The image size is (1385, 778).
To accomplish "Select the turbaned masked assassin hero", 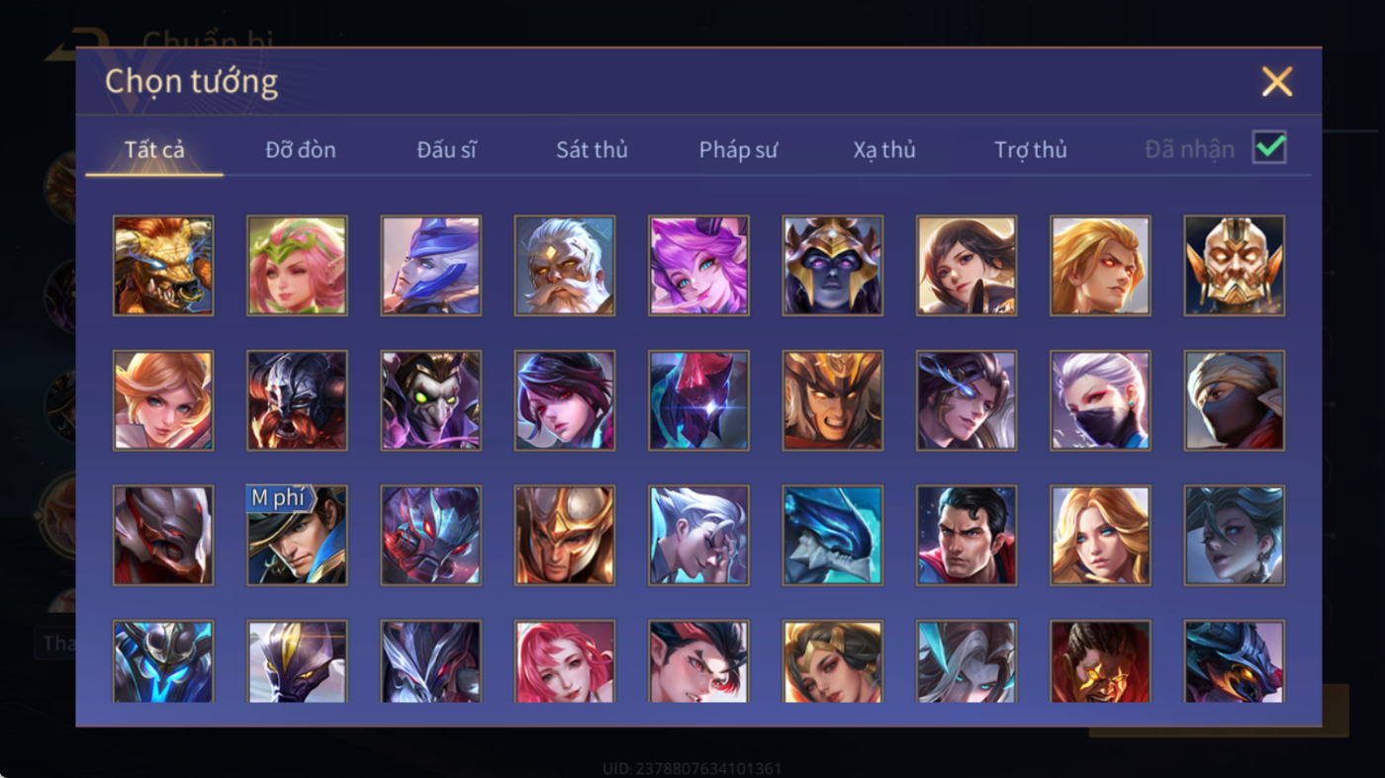I will (x=1235, y=400).
